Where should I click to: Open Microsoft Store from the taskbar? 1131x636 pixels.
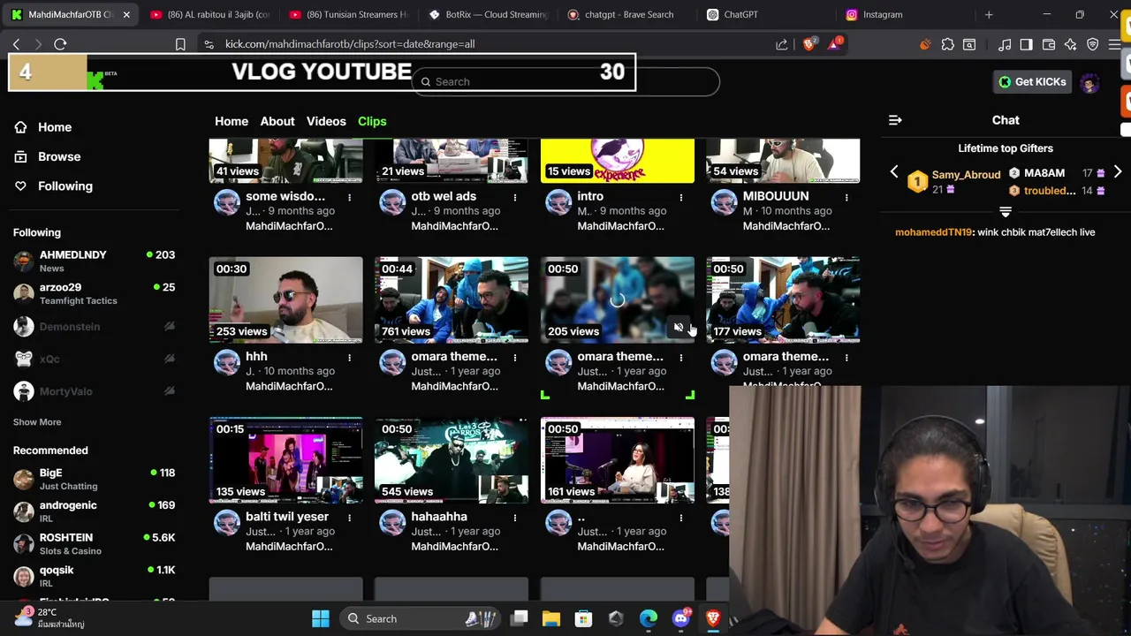583,618
